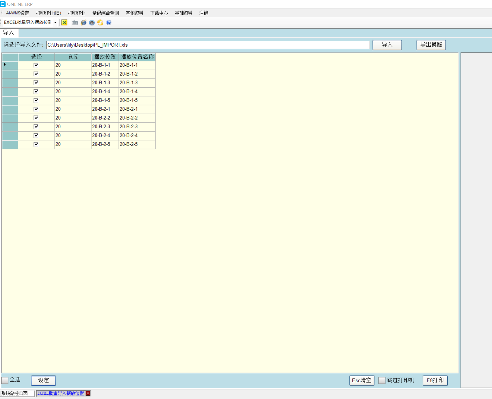Click the 设定 button
The height and width of the screenshot is (399, 492).
coord(43,380)
